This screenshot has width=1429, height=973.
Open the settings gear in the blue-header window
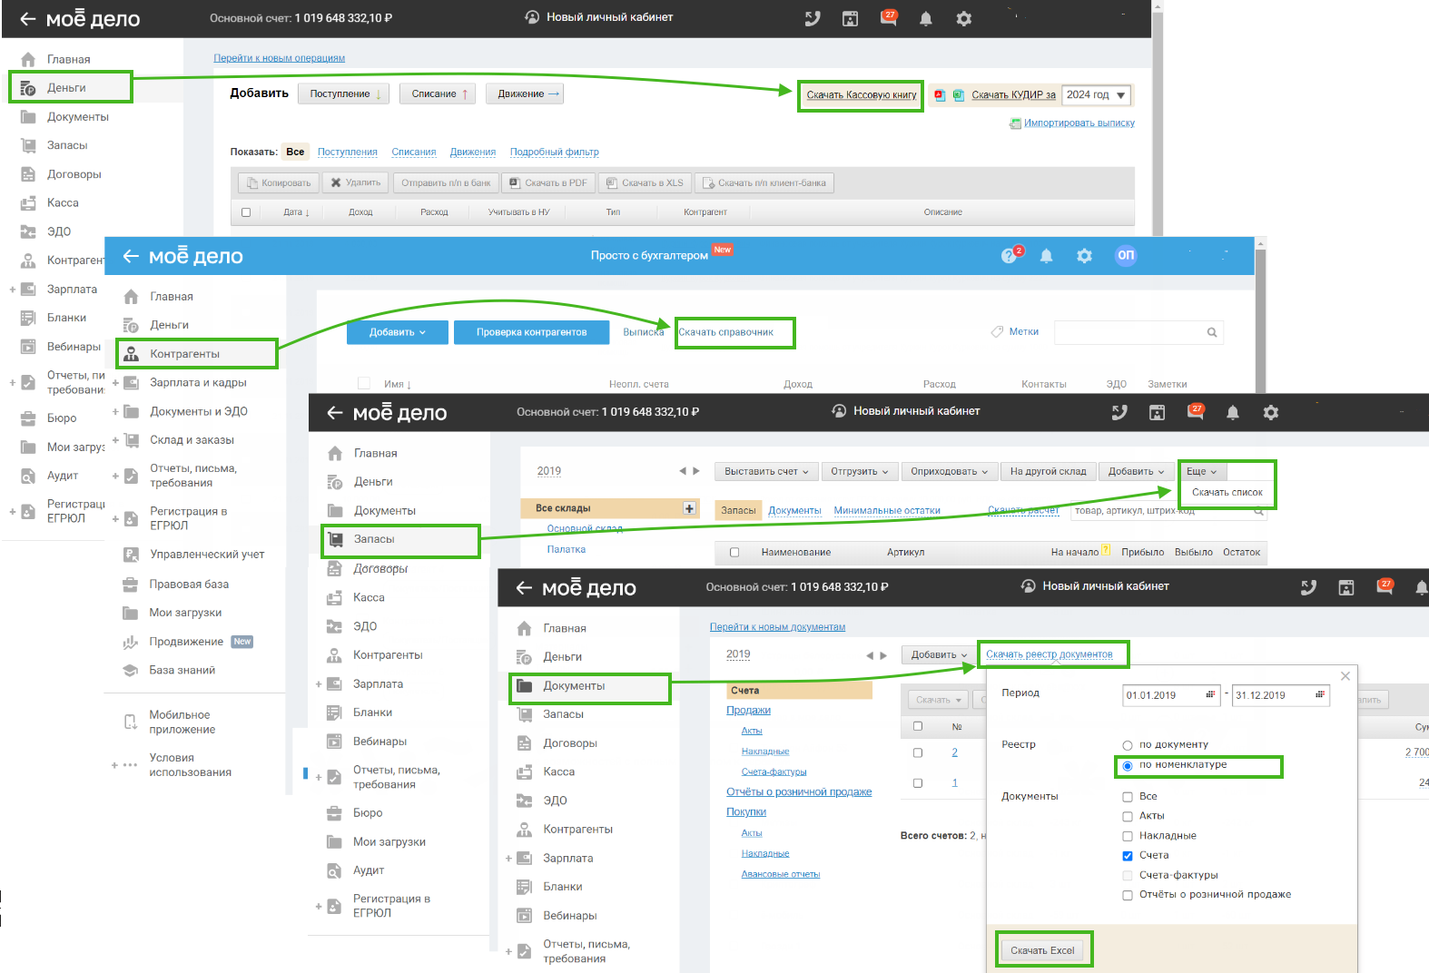(x=1085, y=256)
